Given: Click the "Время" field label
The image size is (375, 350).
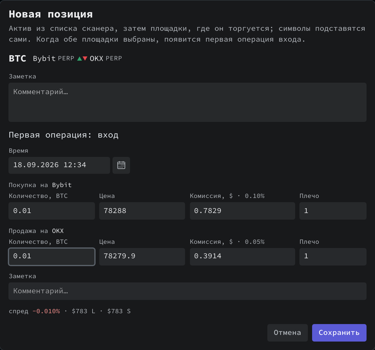Looking at the screenshot, I should (18, 151).
